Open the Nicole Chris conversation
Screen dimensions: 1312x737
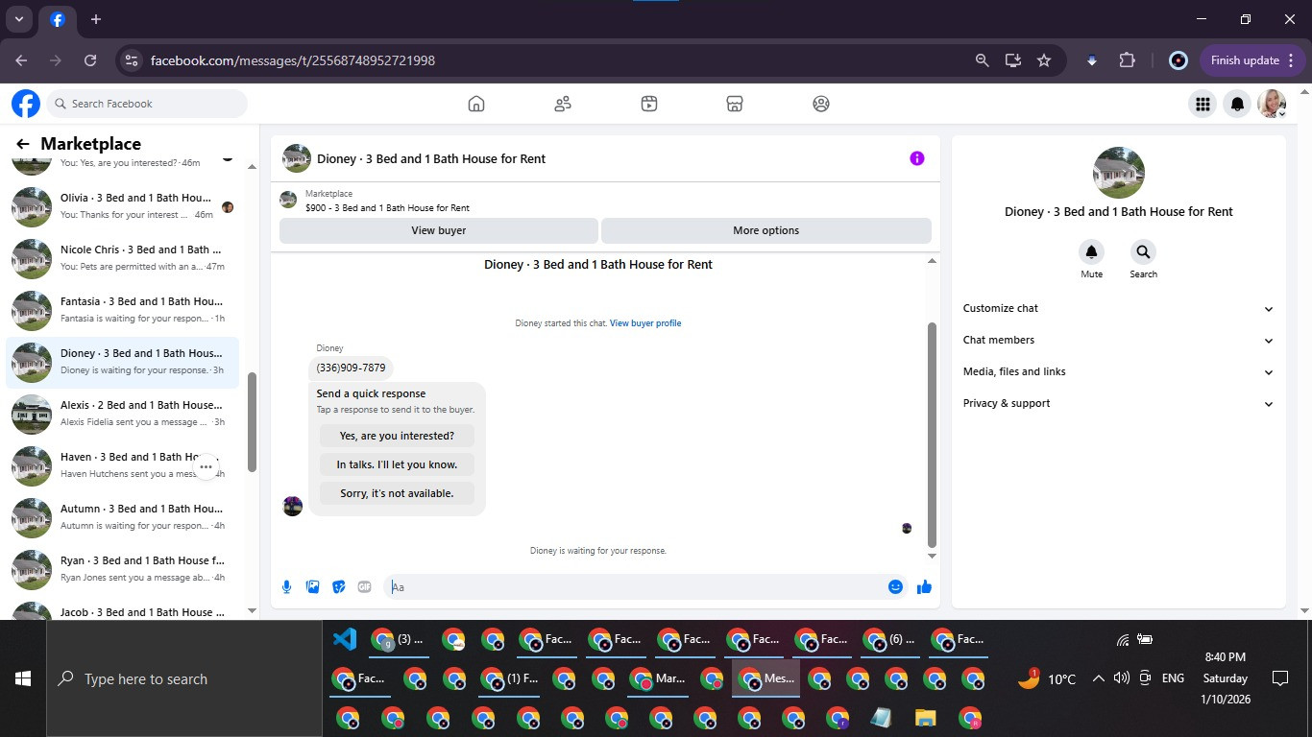(x=123, y=258)
